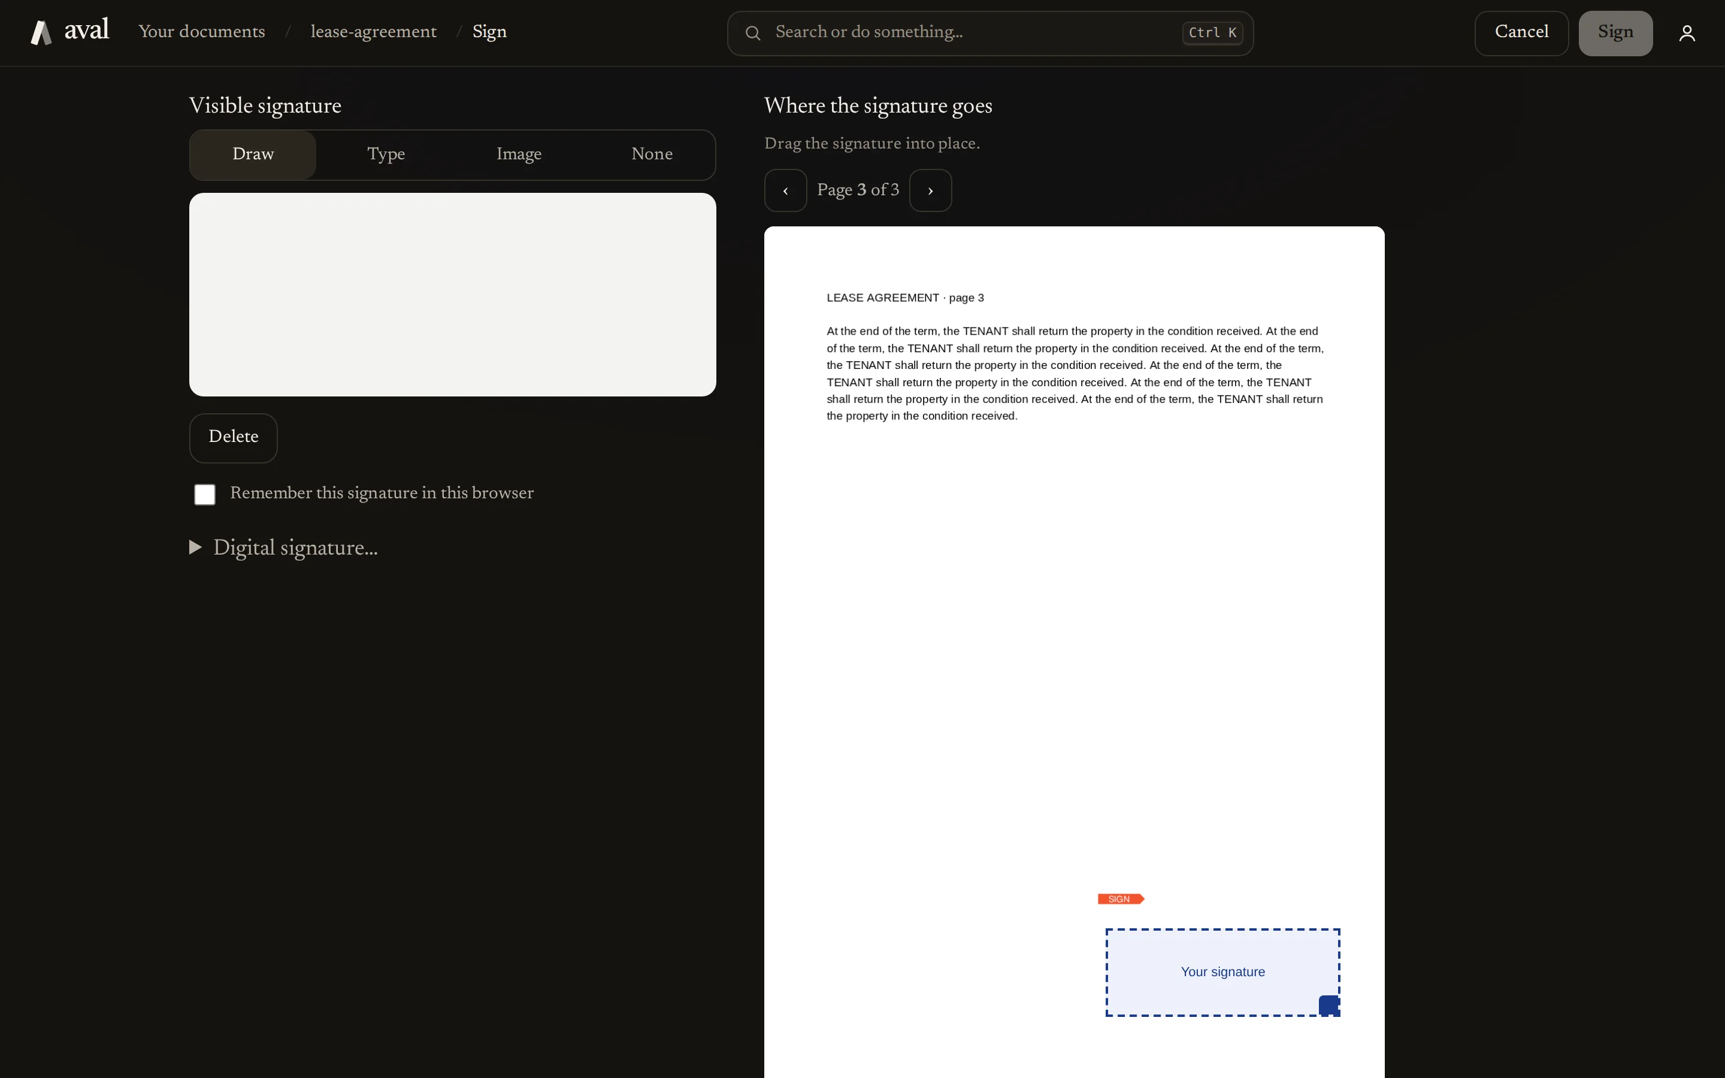Click the Delete button
This screenshot has width=1725, height=1078.
click(233, 438)
